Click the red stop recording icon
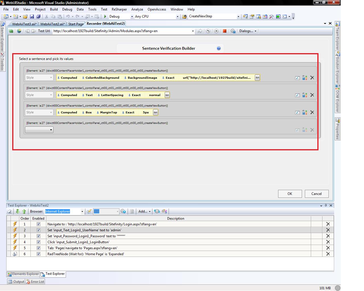 [x=225, y=31]
